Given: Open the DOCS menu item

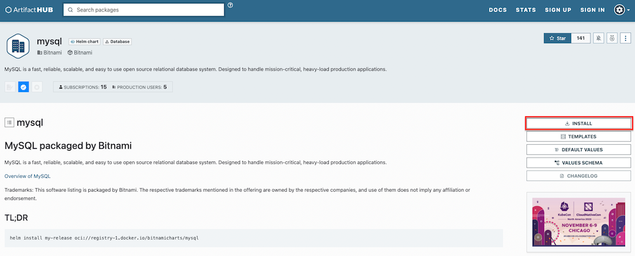Looking at the screenshot, I should tap(498, 10).
